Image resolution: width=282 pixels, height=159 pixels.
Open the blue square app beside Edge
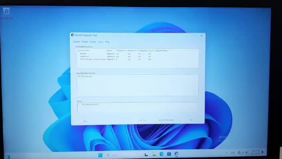pos(169,154)
